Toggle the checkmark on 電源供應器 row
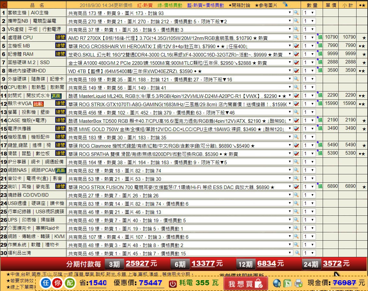This screenshot has width=368, height=291. click(x=297, y=129)
